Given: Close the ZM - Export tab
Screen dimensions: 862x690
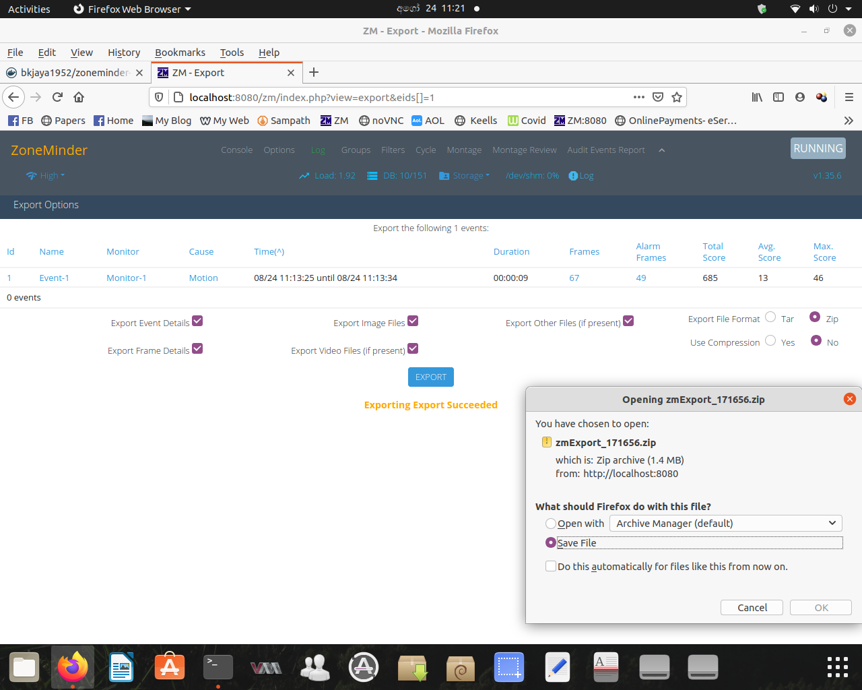Looking at the screenshot, I should [291, 73].
